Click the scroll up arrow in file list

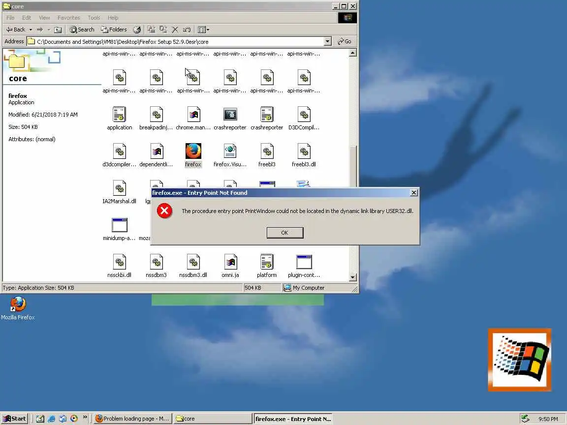pos(352,53)
